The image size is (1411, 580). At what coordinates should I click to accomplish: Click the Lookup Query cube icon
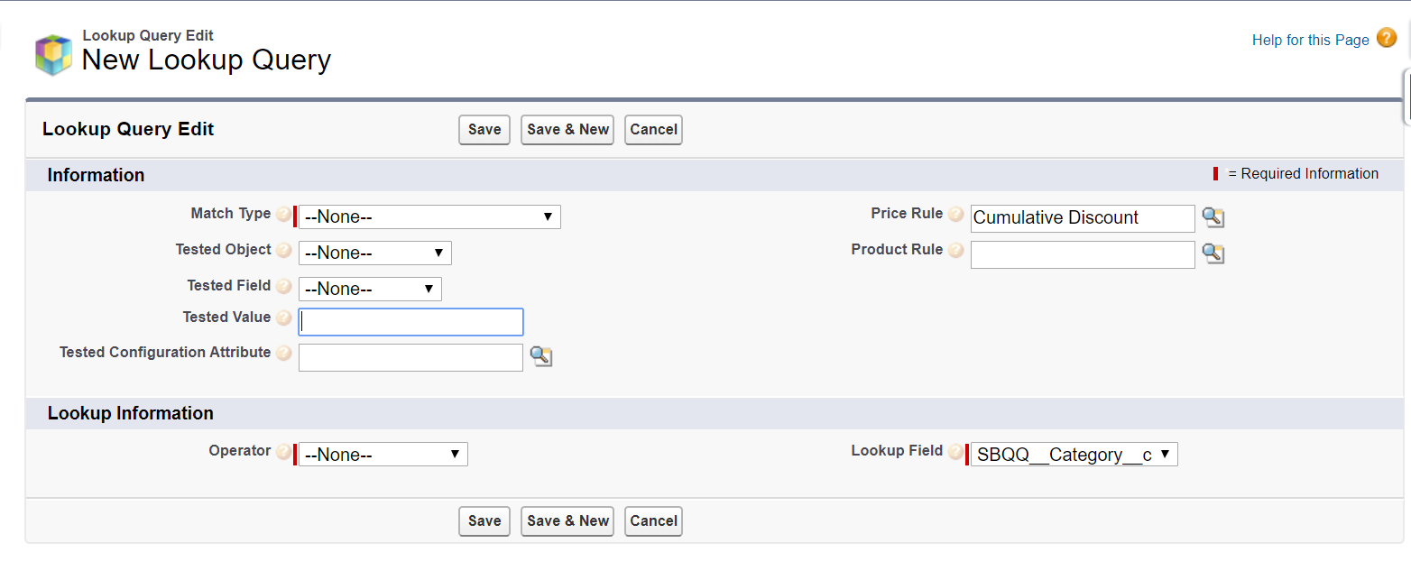pos(53,55)
